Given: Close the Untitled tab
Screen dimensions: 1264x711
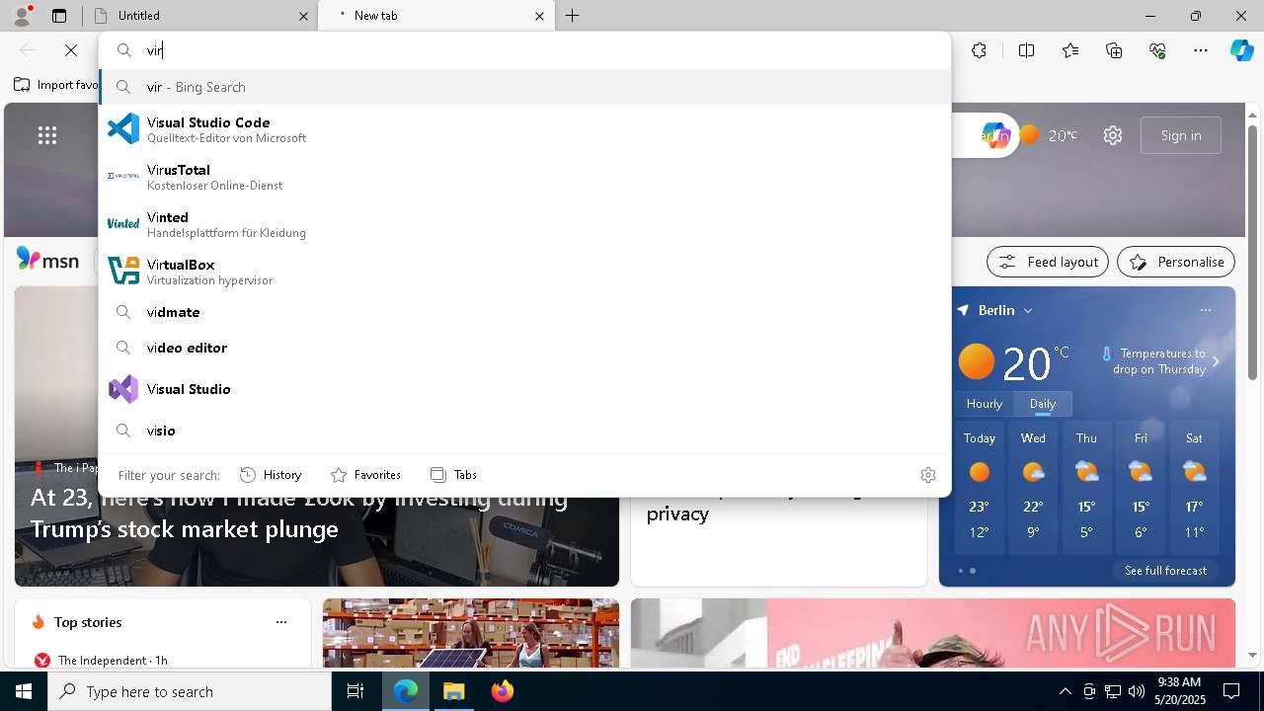Looking at the screenshot, I should [303, 16].
